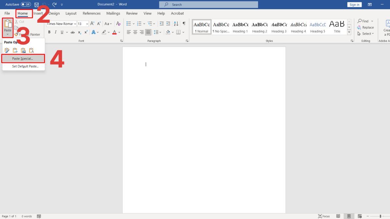
Task: Switch to Web Layout view
Action: pyautogui.click(x=359, y=216)
